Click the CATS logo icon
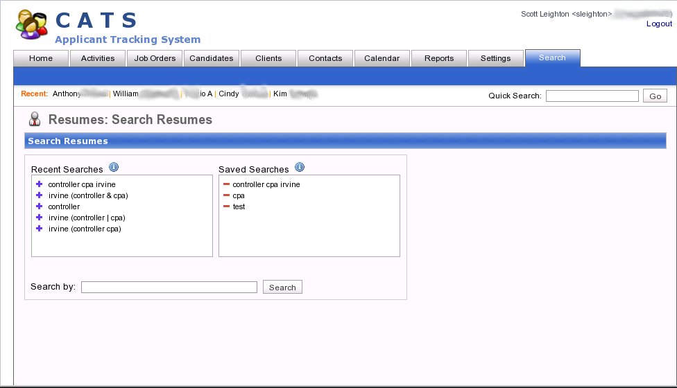677x388 pixels. pos(32,26)
